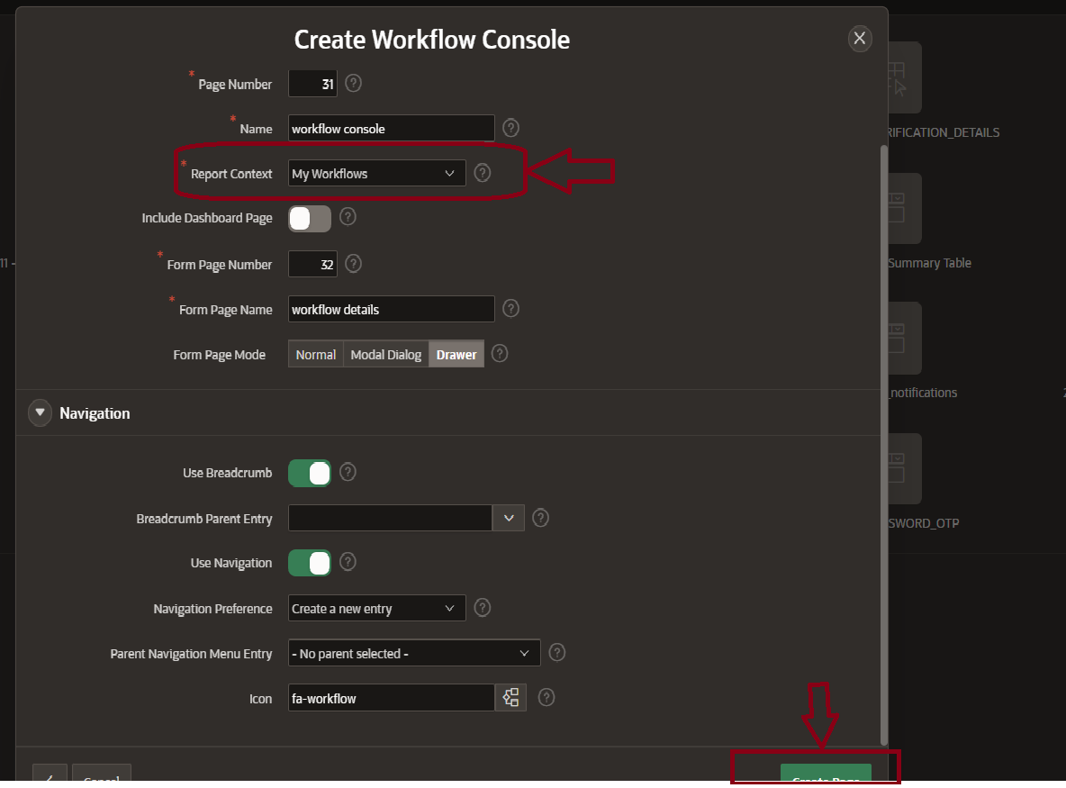Open help for the Icon field
The width and height of the screenshot is (1066, 788).
pyautogui.click(x=546, y=698)
